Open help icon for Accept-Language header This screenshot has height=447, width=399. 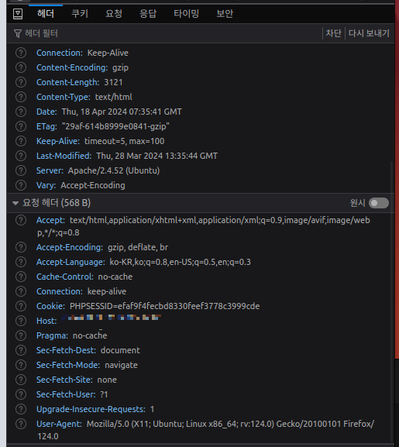point(21,262)
